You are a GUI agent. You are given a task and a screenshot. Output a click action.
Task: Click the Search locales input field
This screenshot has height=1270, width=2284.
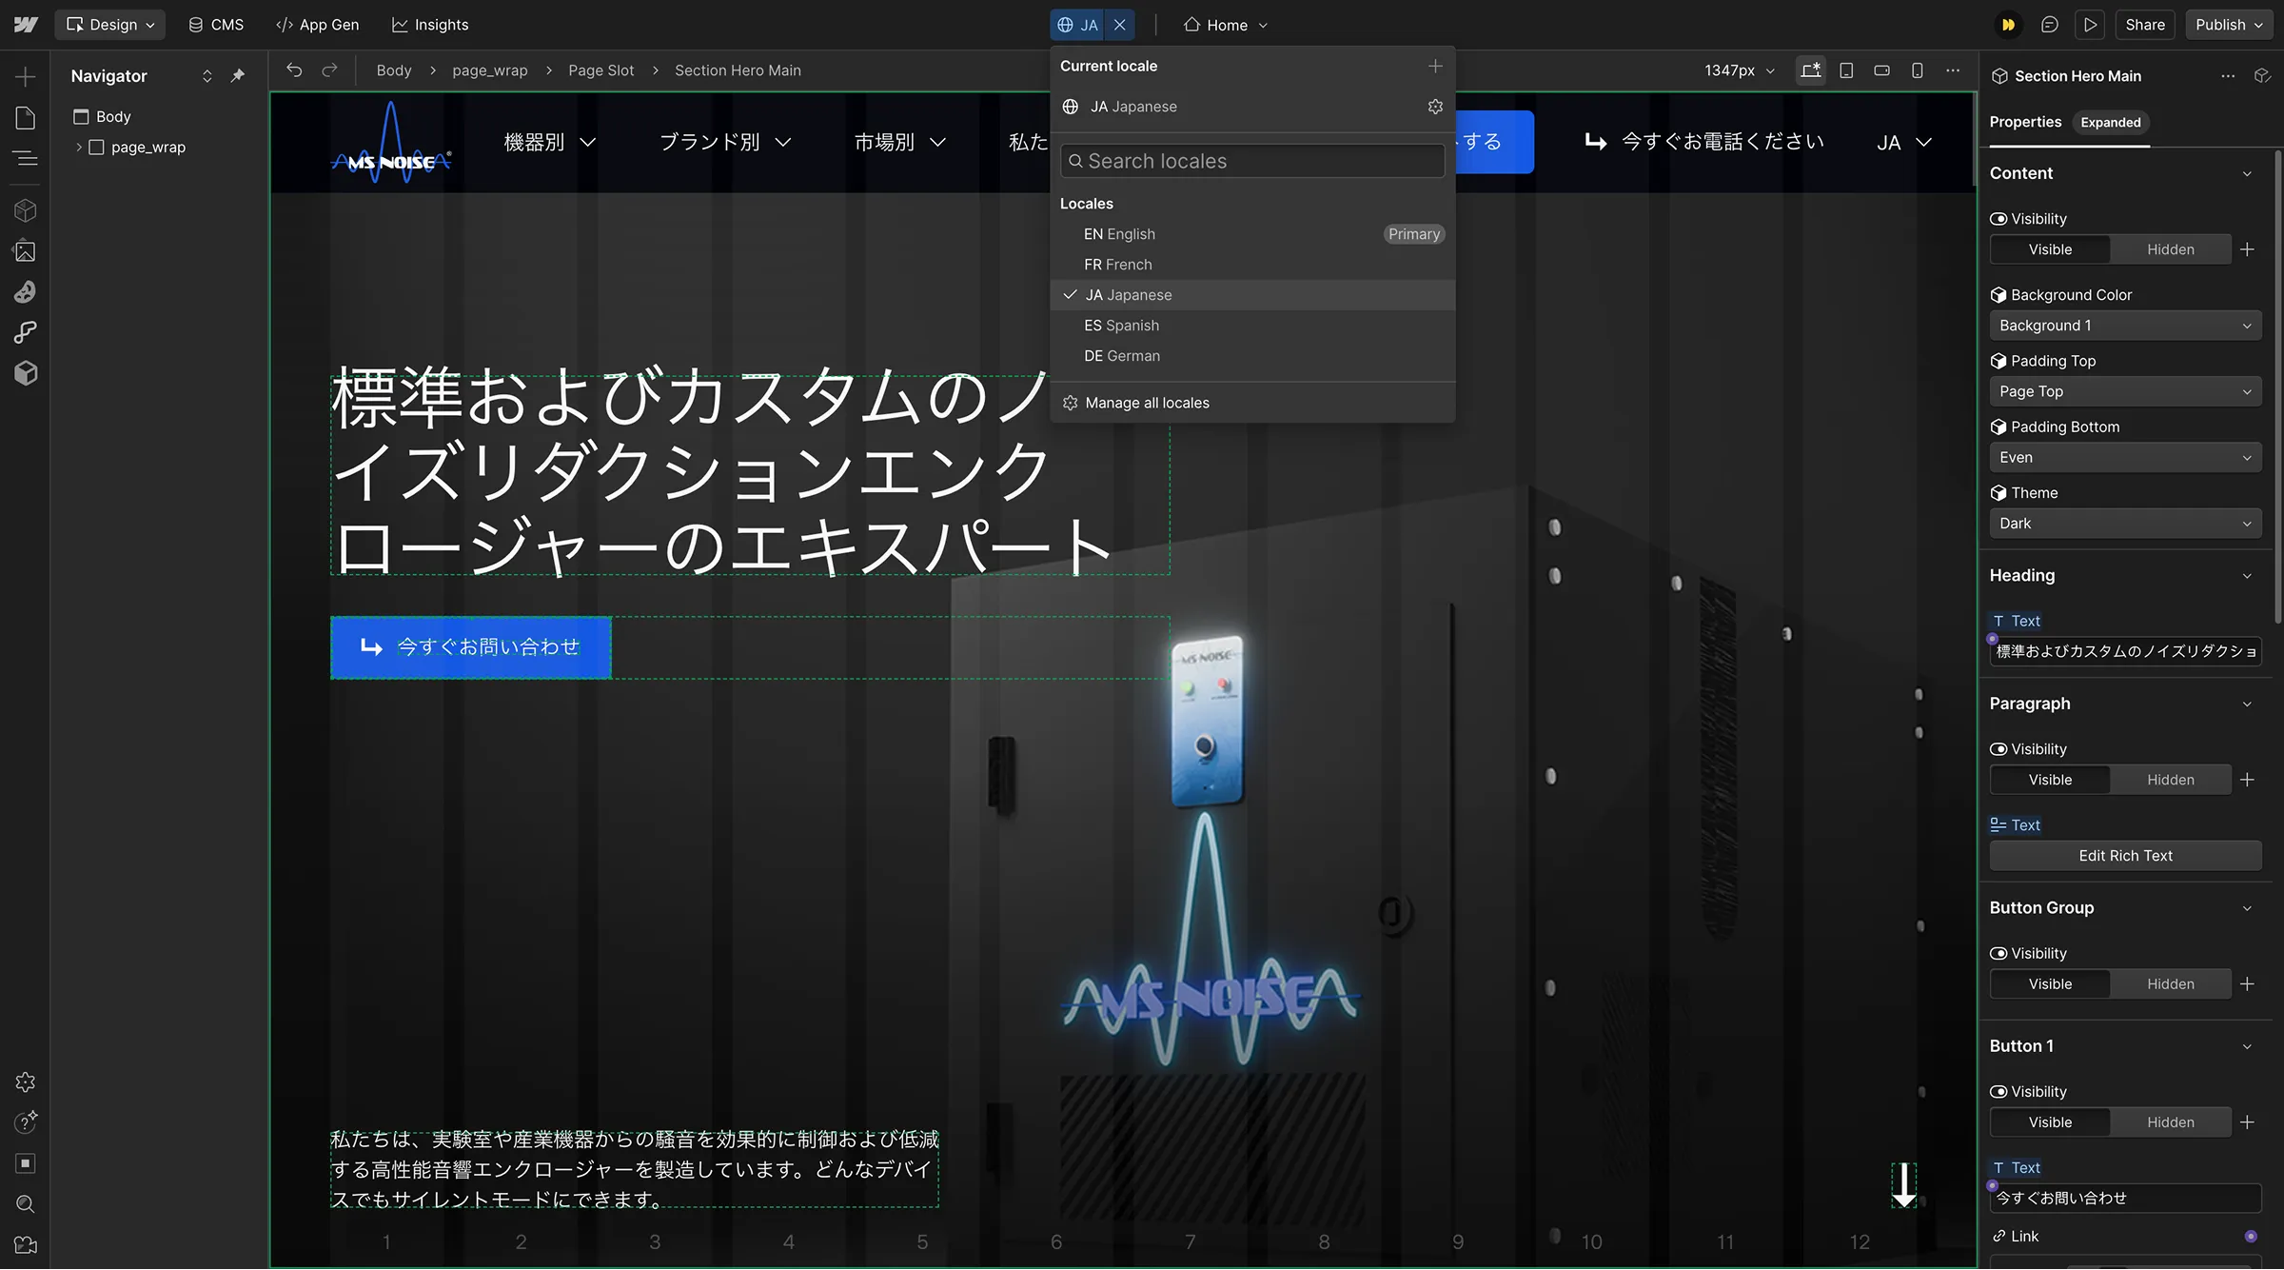pyautogui.click(x=1251, y=160)
